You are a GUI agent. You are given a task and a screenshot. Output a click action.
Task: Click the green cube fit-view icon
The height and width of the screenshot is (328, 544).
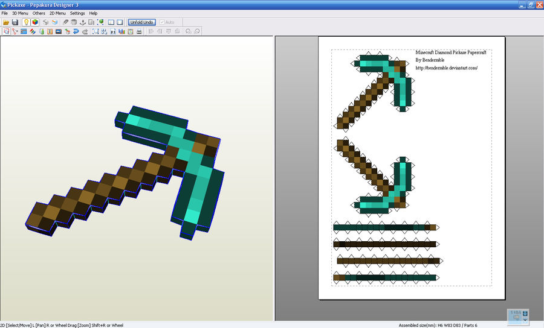tap(100, 22)
